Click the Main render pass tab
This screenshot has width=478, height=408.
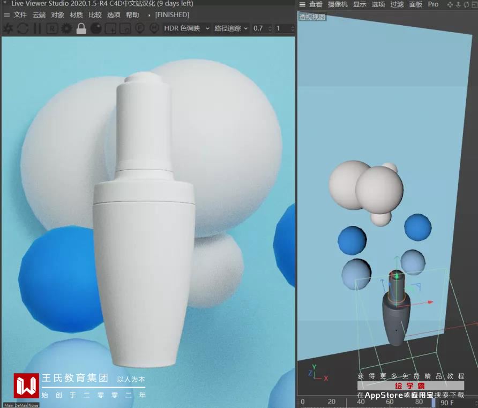[9, 405]
